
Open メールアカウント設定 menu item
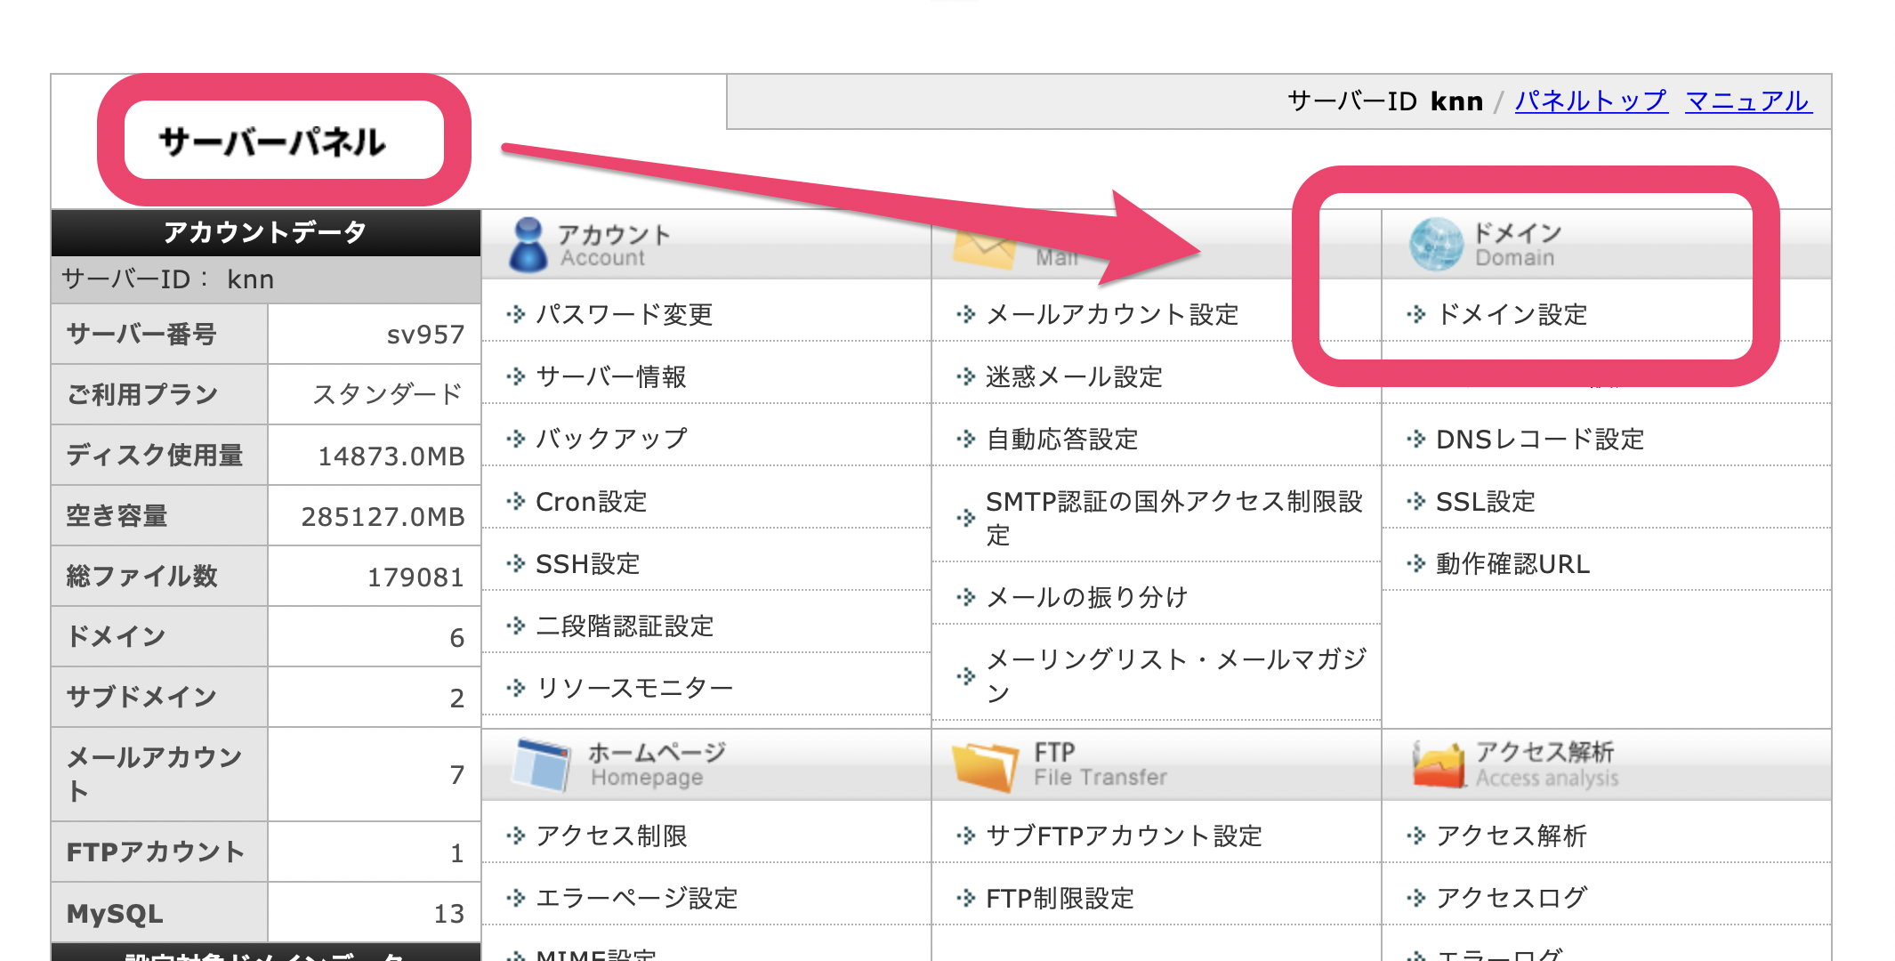click(x=1112, y=314)
